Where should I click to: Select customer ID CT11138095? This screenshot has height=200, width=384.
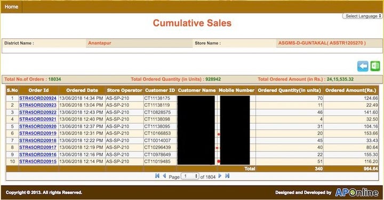pyautogui.click(x=157, y=126)
